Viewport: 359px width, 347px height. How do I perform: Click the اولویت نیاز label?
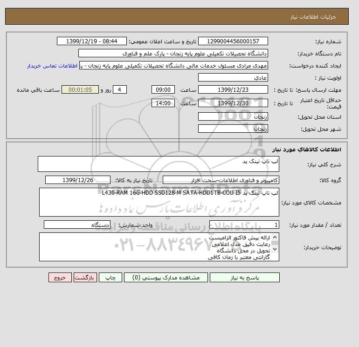tap(328, 78)
